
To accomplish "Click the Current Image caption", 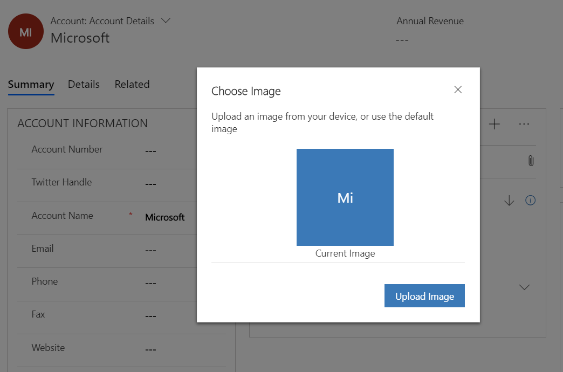I will [x=345, y=253].
